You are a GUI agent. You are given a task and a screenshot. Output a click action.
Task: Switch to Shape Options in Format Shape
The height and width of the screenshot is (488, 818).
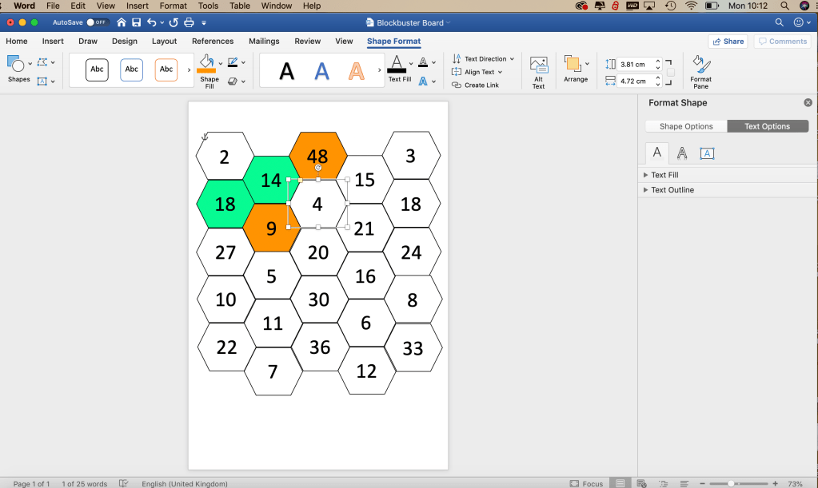[685, 126]
